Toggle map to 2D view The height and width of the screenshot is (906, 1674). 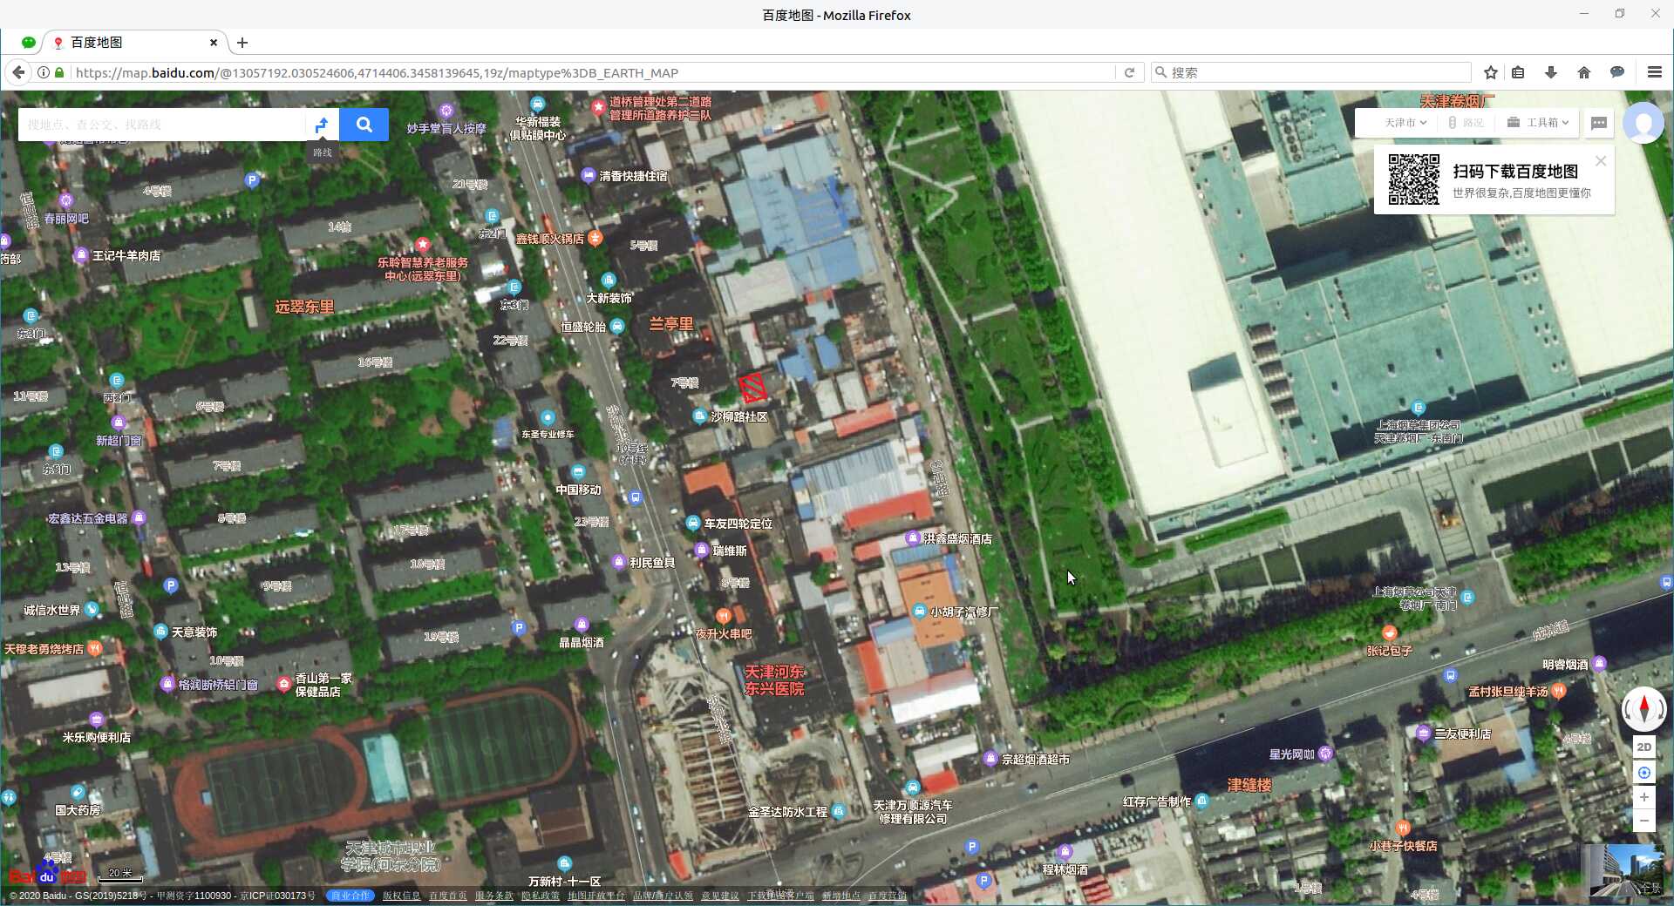tap(1643, 747)
